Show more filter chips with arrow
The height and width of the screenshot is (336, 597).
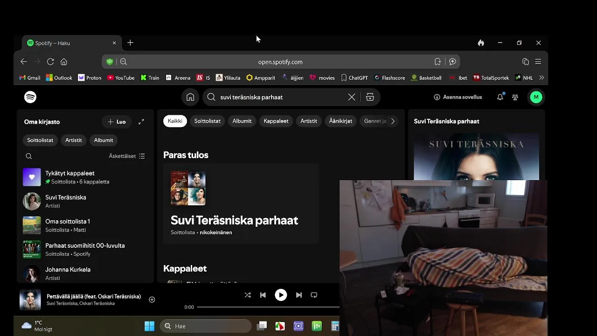point(393,121)
